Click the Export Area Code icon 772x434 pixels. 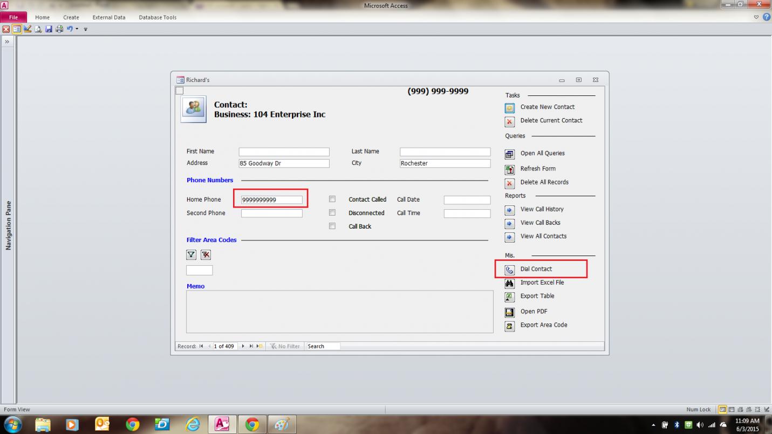tap(510, 326)
